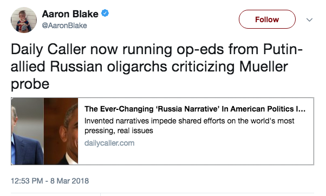
Task: Click the dailycaller.com domain link
Action: pos(109,143)
